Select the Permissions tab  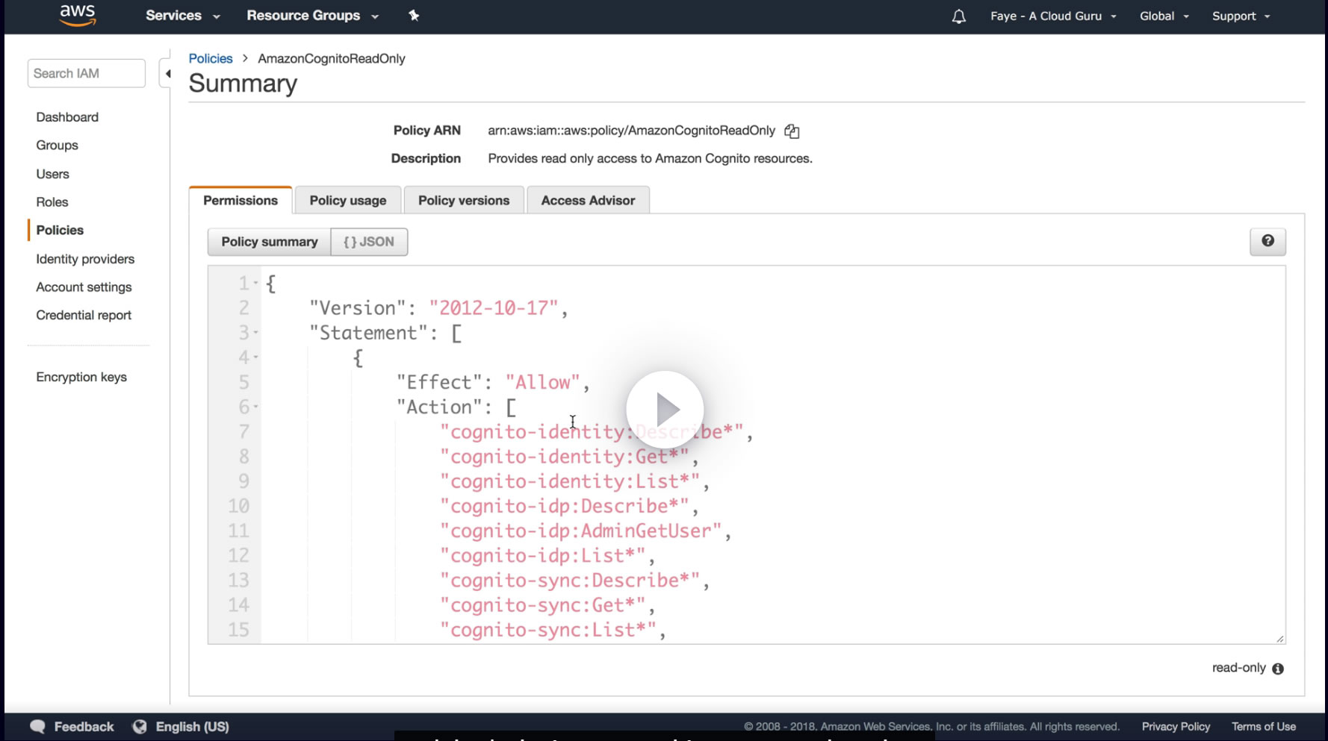(x=241, y=200)
